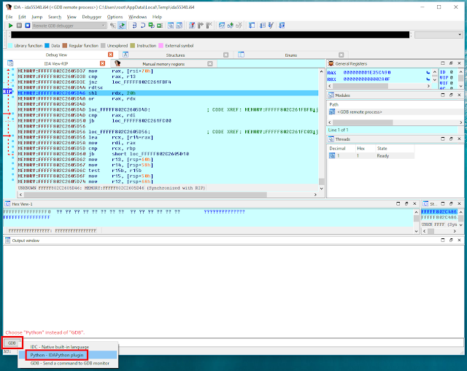Switch to Manual memory regions tab
The width and height of the screenshot is (467, 371).
163,63
